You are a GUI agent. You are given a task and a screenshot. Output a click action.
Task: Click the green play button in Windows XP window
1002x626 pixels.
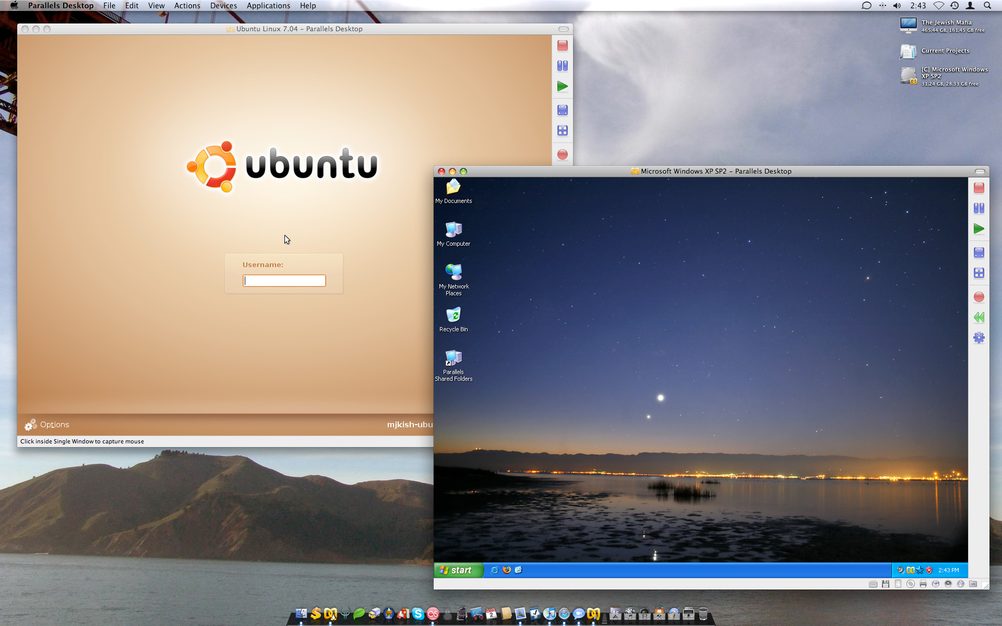[979, 228]
